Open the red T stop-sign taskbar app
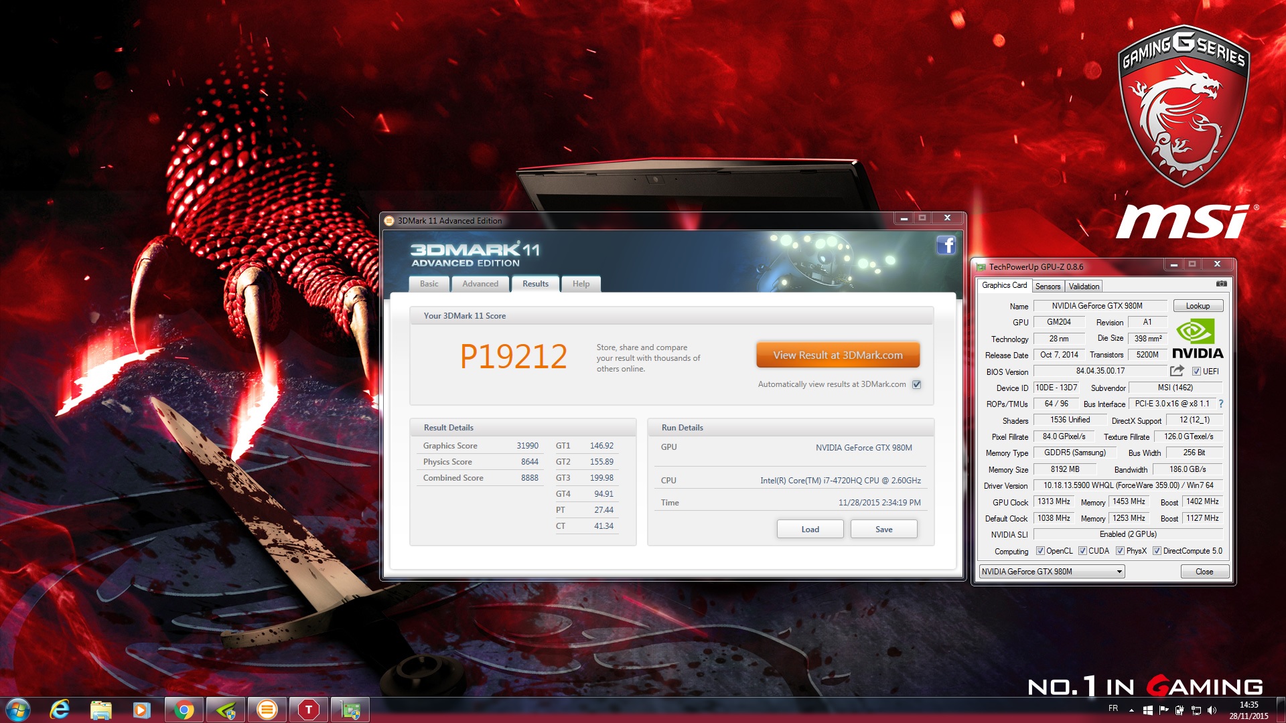Viewport: 1286px width, 723px height. point(308,710)
